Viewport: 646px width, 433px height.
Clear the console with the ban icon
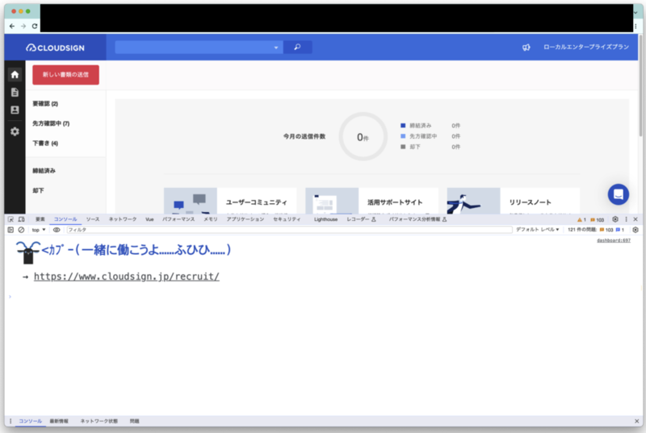pos(22,230)
